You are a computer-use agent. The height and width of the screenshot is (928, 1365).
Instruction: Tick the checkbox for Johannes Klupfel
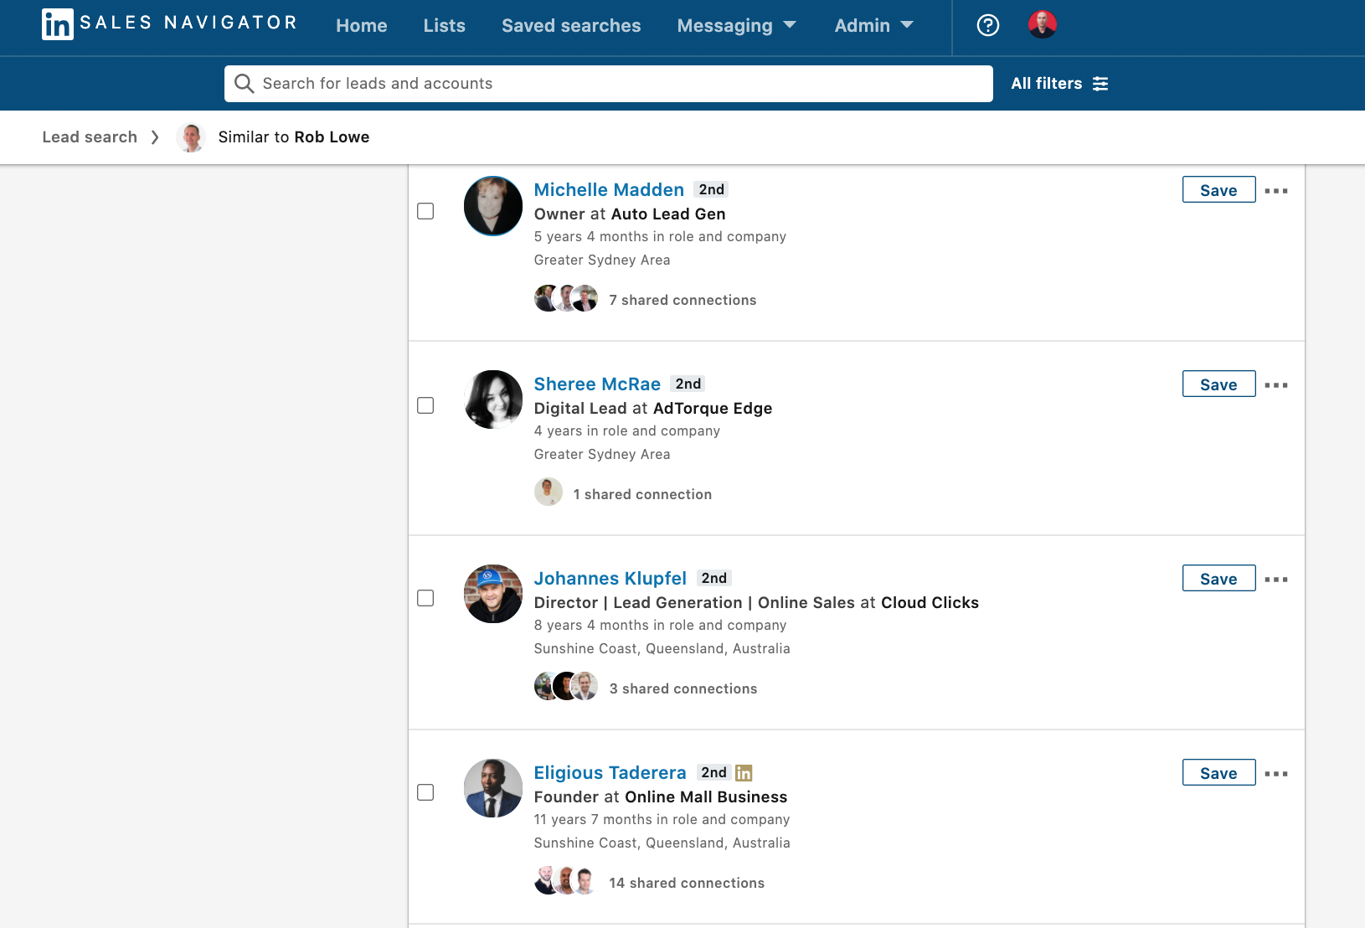425,598
